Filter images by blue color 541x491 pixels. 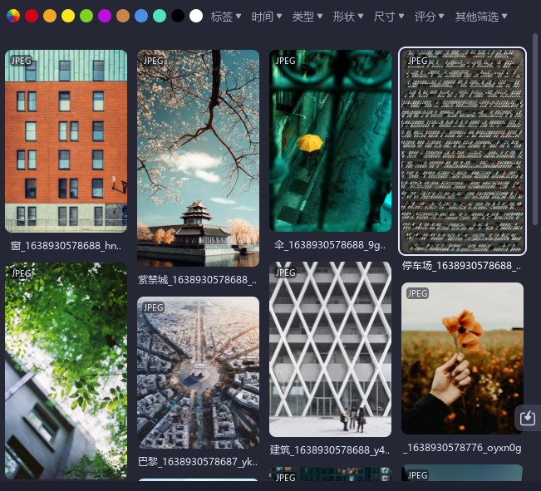tap(141, 16)
